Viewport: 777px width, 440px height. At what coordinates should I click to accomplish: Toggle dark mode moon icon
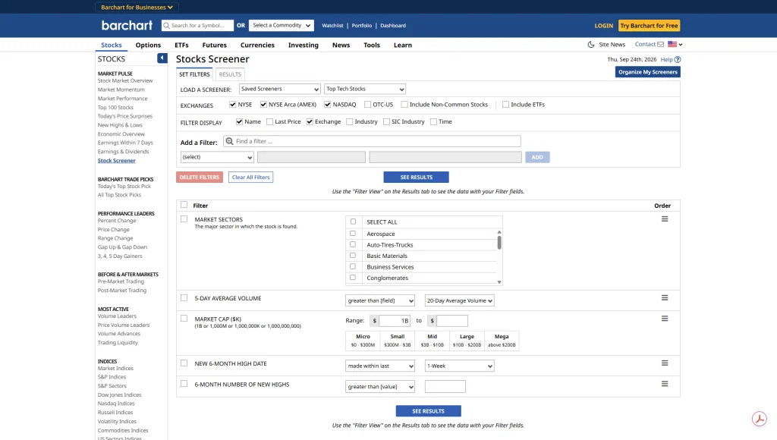(590, 45)
